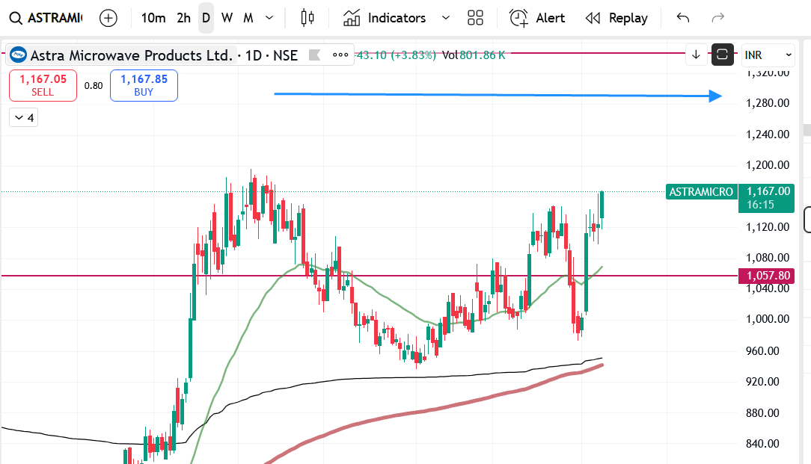
Task: Open the three-dots more menu in legend
Action: pos(340,55)
